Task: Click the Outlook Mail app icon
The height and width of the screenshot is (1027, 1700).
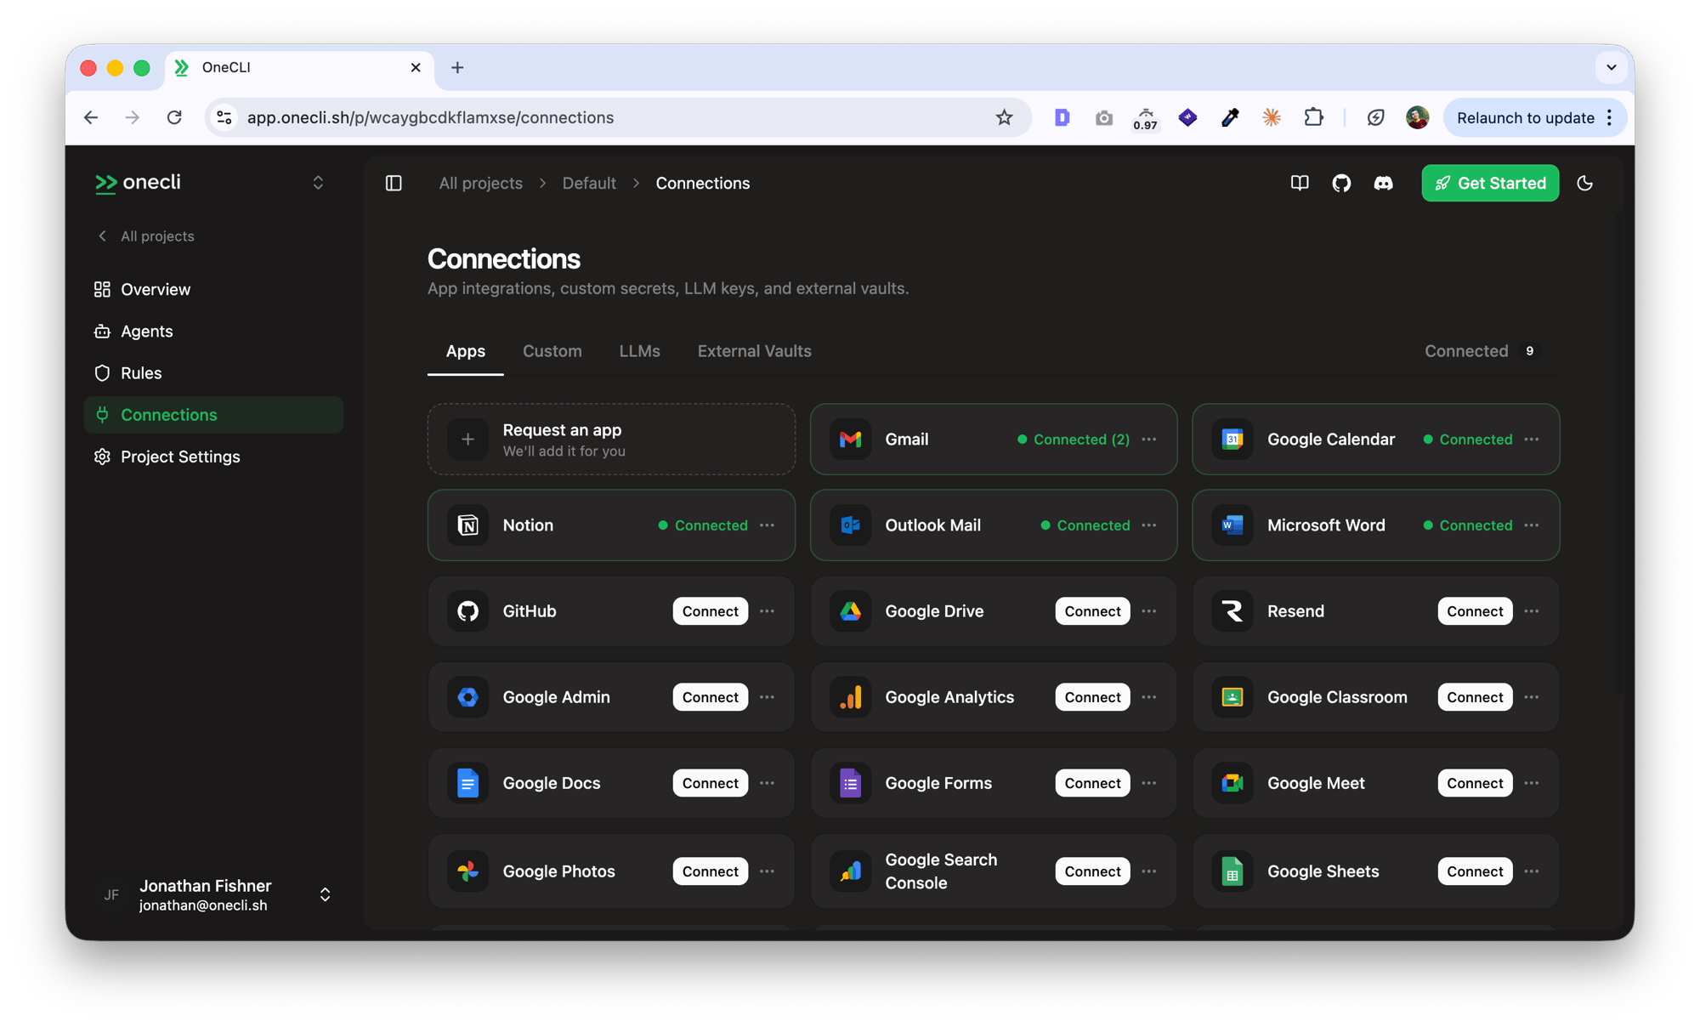Action: click(x=850, y=525)
